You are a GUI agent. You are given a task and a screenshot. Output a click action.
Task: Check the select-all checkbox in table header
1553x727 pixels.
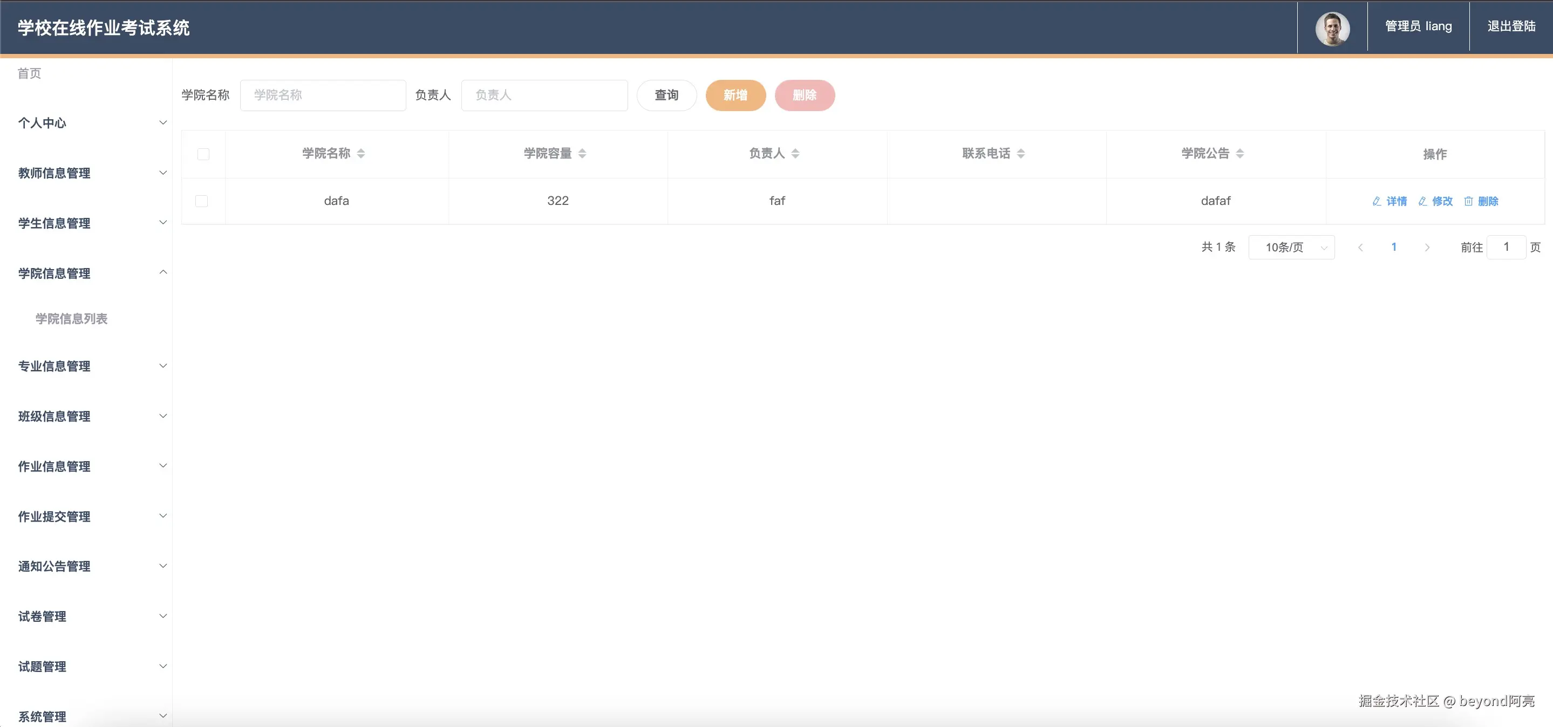(x=203, y=154)
